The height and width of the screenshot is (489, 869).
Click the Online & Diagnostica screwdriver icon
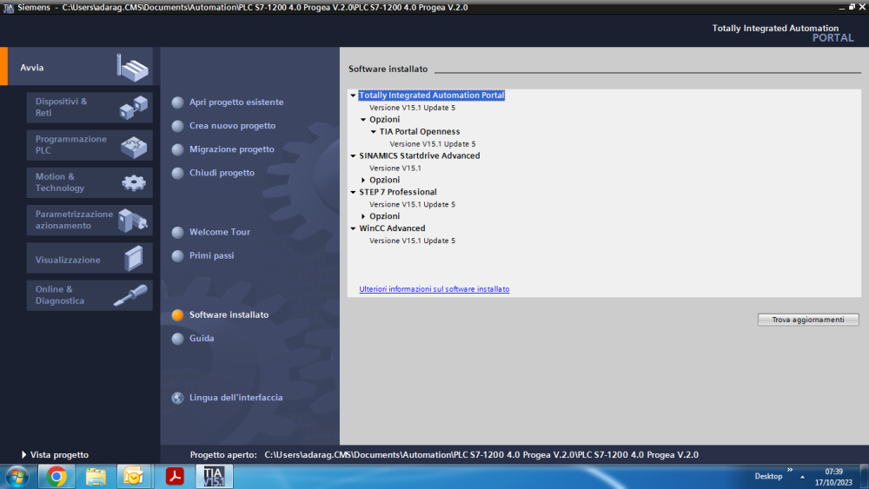point(131,295)
